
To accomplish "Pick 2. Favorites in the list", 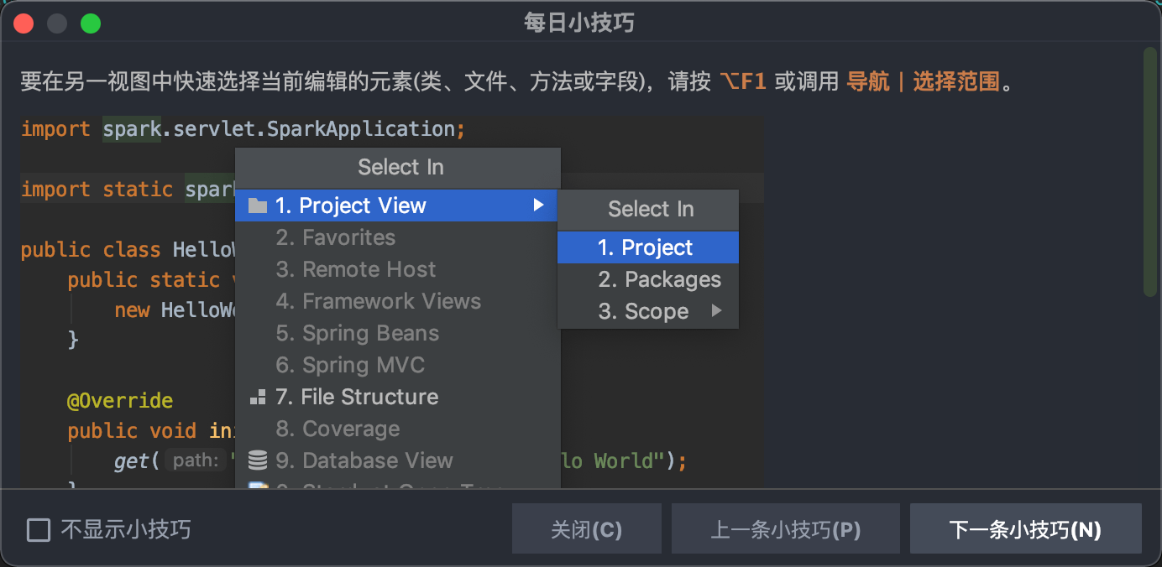I will (336, 237).
